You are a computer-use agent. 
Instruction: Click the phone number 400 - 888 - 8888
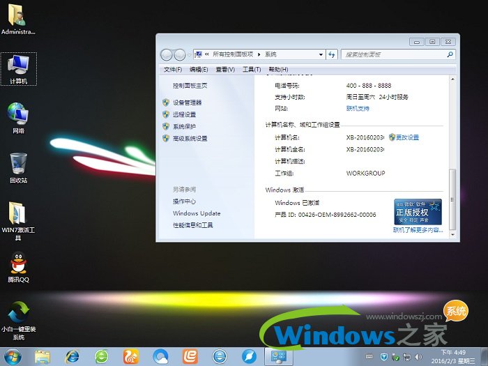click(x=369, y=86)
